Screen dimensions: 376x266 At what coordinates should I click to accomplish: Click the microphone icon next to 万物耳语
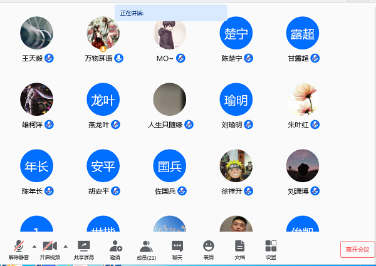(x=118, y=58)
